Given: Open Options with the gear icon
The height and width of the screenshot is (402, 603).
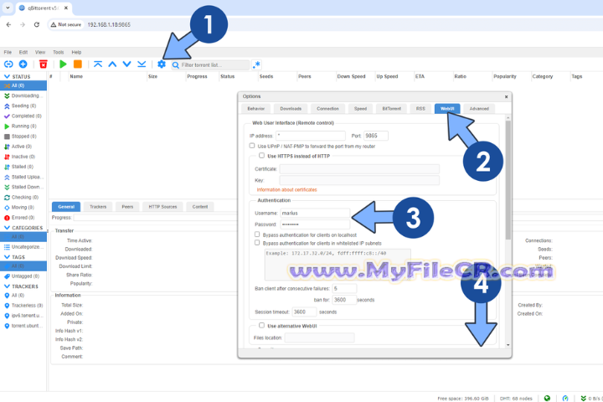Looking at the screenshot, I should (x=162, y=64).
